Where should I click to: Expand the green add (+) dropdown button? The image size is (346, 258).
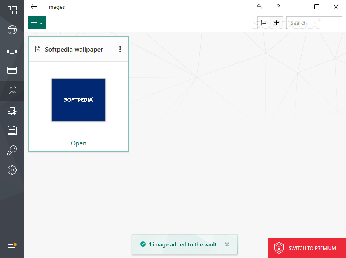click(36, 23)
